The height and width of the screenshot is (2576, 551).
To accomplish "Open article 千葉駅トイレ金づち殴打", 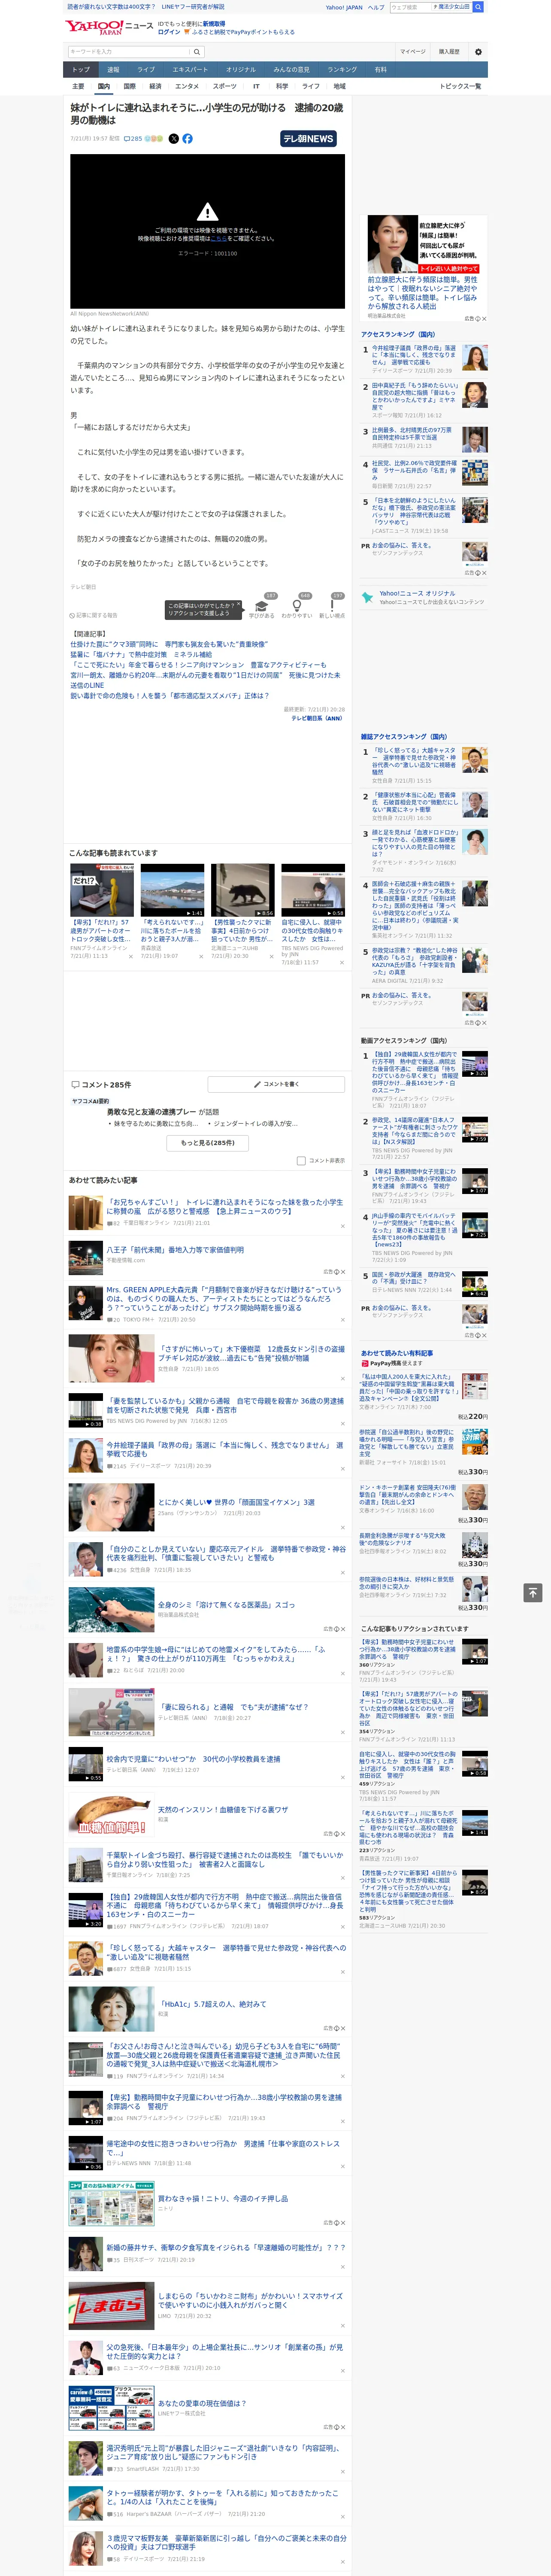I will [x=225, y=1859].
